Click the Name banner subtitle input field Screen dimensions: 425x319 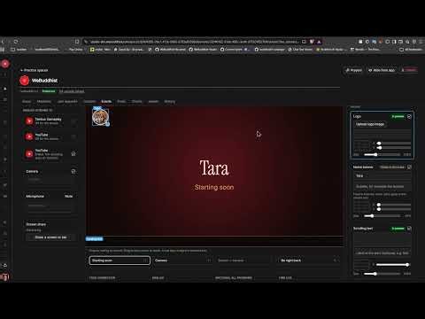[x=382, y=186]
